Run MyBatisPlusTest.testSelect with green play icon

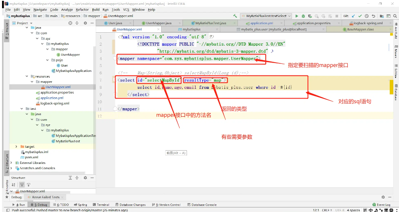pos(297,16)
